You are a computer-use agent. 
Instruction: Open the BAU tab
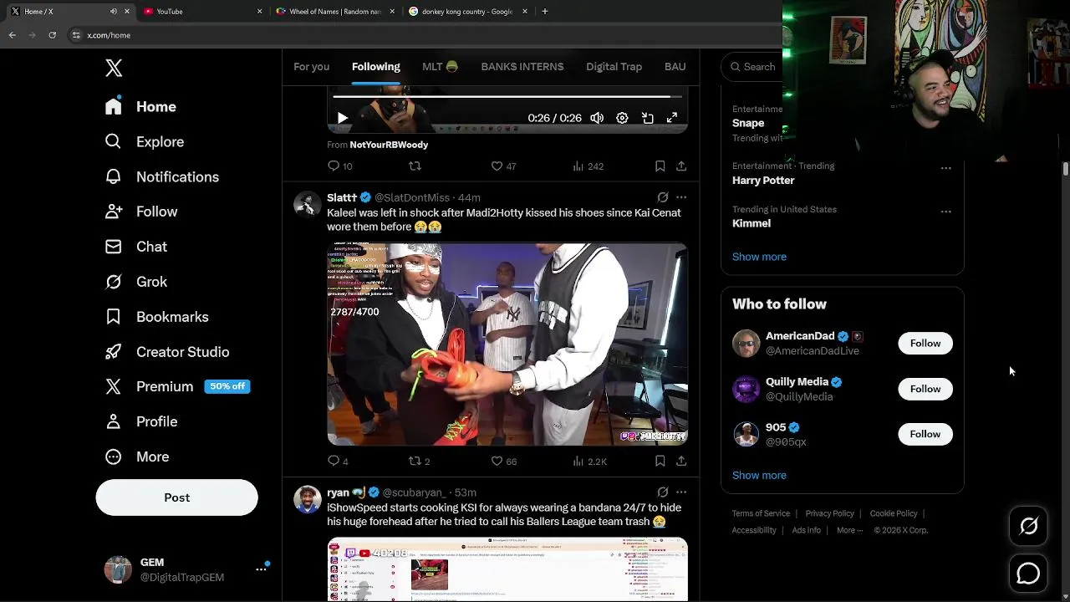(x=675, y=67)
